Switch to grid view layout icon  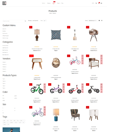(99, 21)
